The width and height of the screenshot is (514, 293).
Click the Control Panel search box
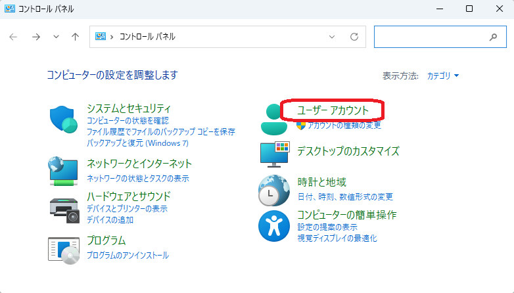(431, 37)
